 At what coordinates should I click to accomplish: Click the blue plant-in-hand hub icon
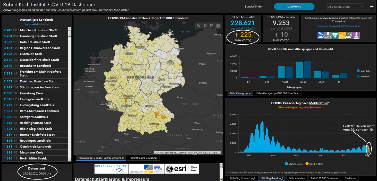(x=321, y=35)
